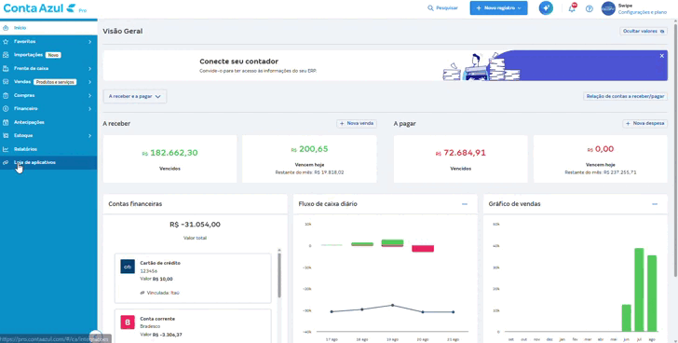Expand the Favoritos submenu chevron
This screenshot has width=678, height=343.
(x=90, y=42)
